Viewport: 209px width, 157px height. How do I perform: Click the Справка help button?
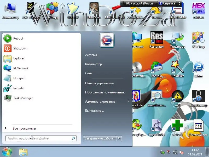click(167, 3)
